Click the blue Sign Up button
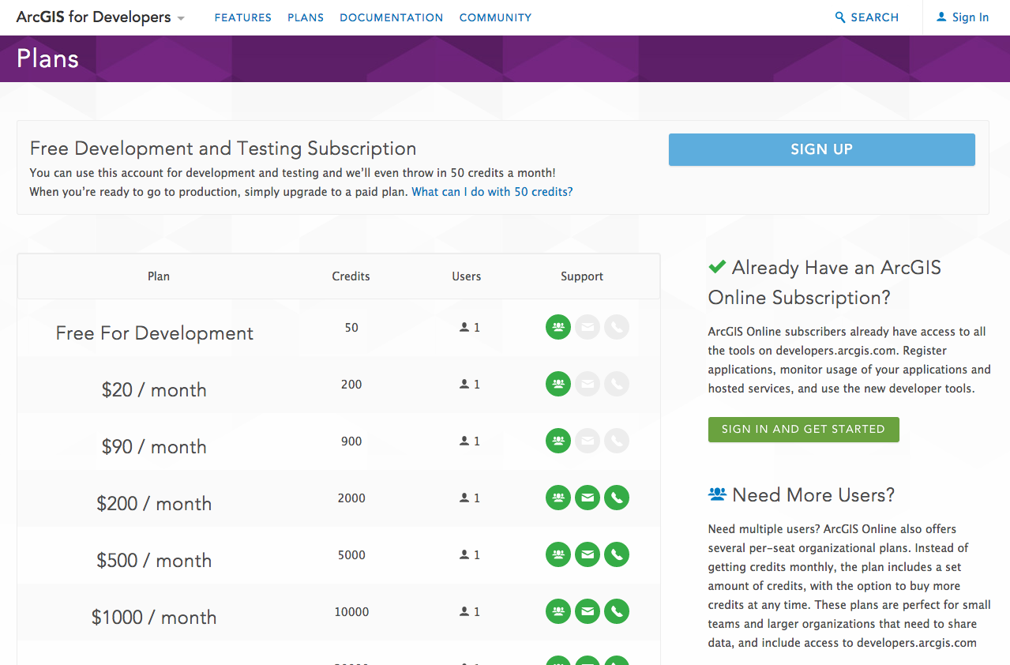 tap(822, 149)
